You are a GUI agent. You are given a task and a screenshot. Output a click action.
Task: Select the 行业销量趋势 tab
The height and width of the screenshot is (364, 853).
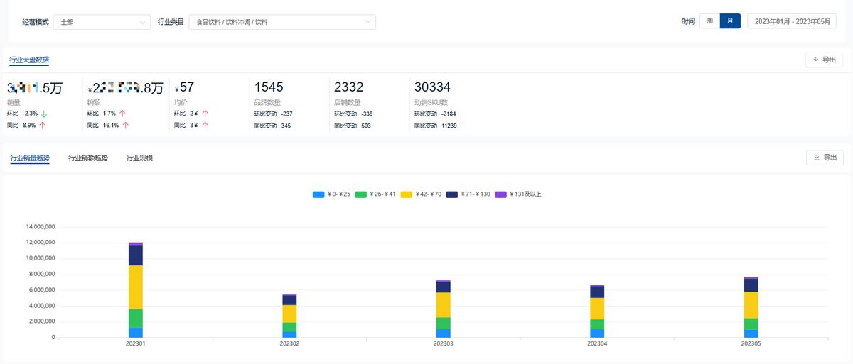(30, 158)
